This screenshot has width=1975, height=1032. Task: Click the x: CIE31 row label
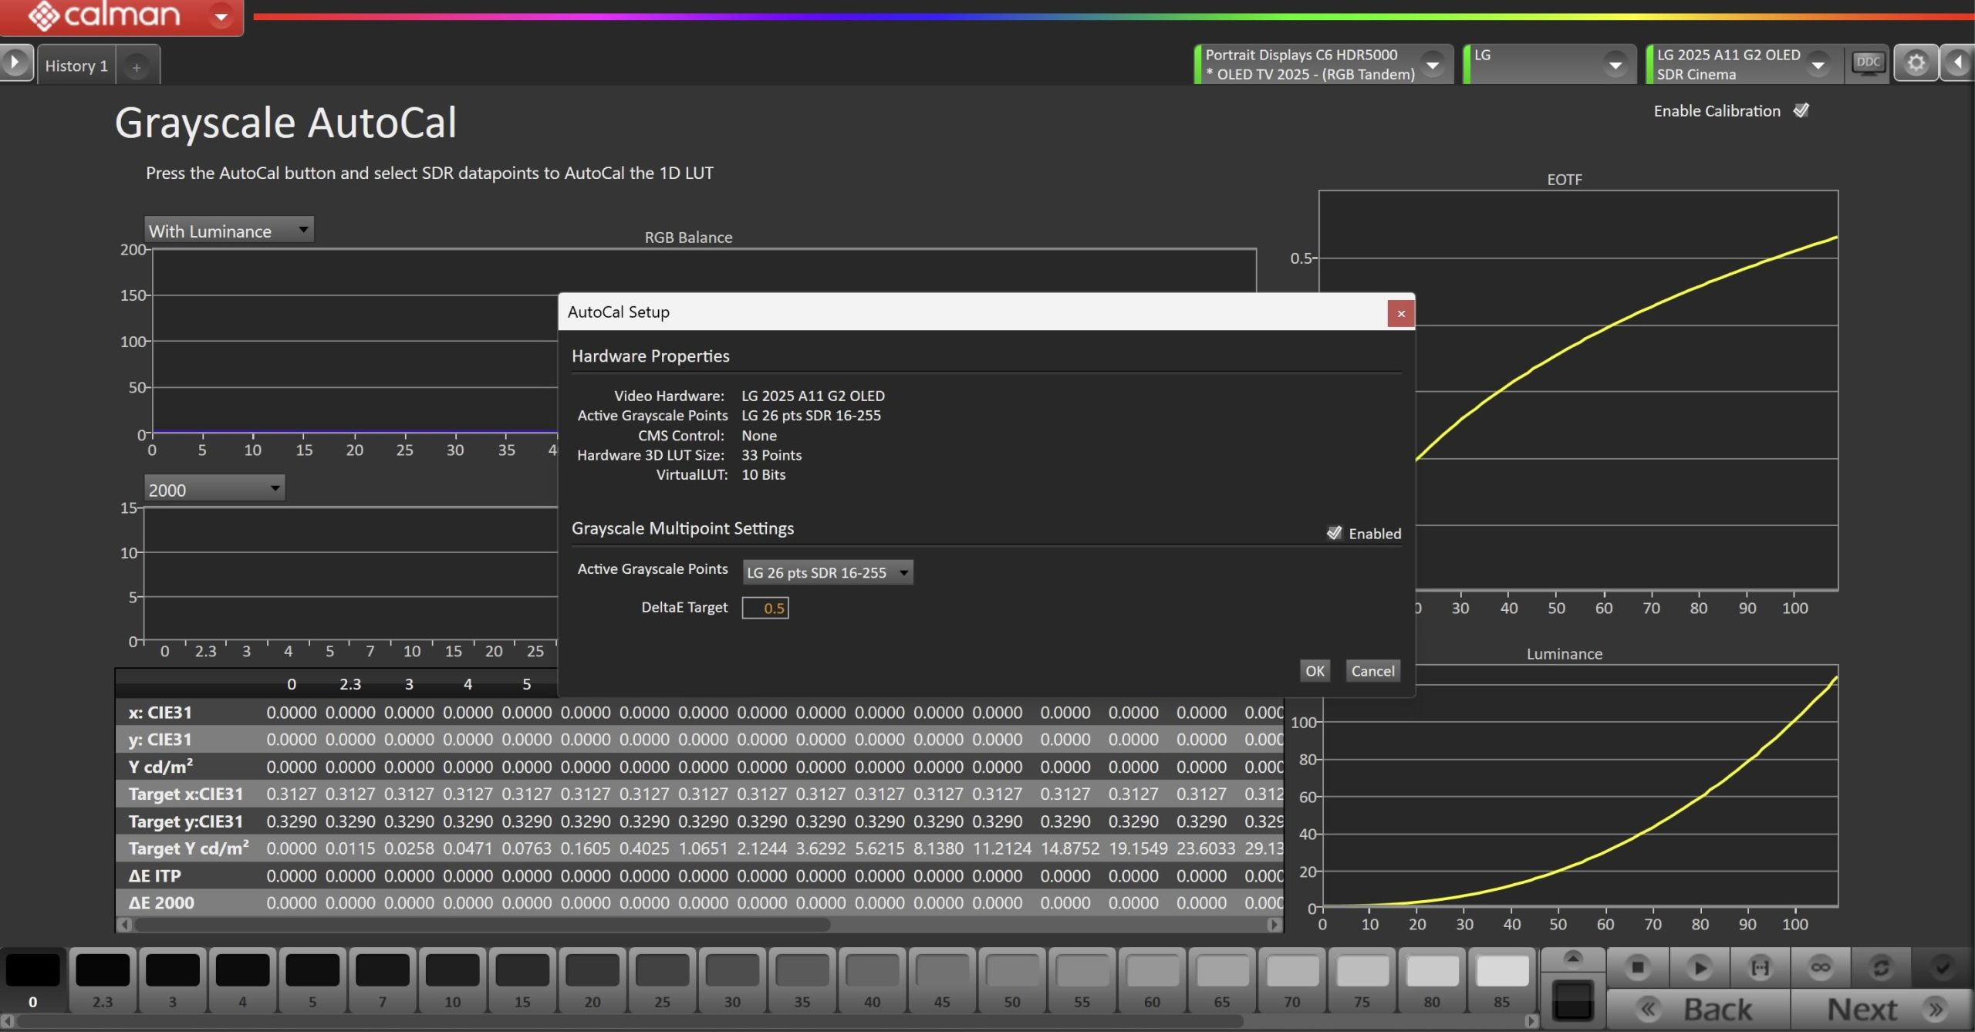click(160, 712)
